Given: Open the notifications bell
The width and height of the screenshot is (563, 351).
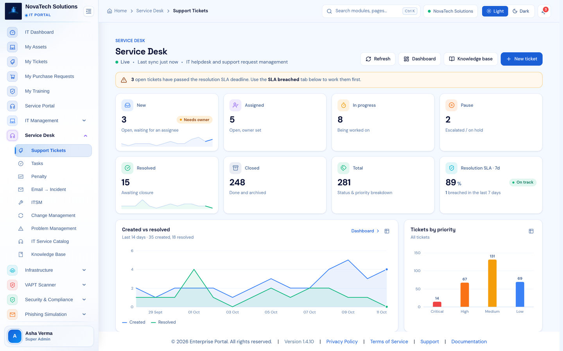Looking at the screenshot, I should click(544, 11).
